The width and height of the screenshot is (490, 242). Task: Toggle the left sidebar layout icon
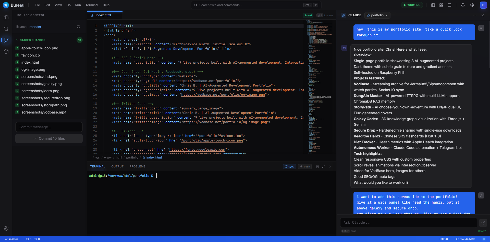[433, 5]
